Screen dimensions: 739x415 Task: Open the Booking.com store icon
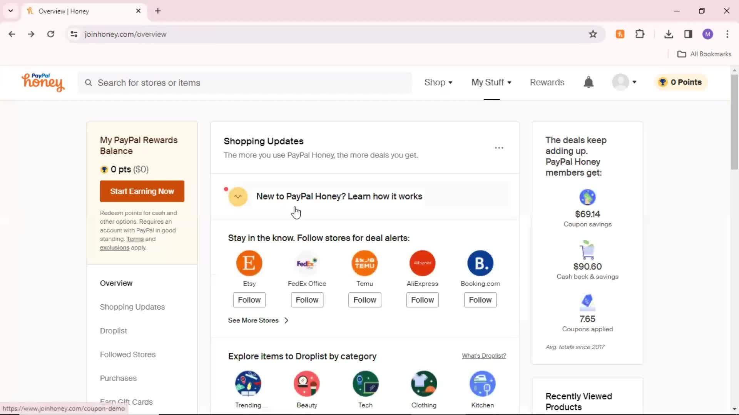click(x=480, y=263)
